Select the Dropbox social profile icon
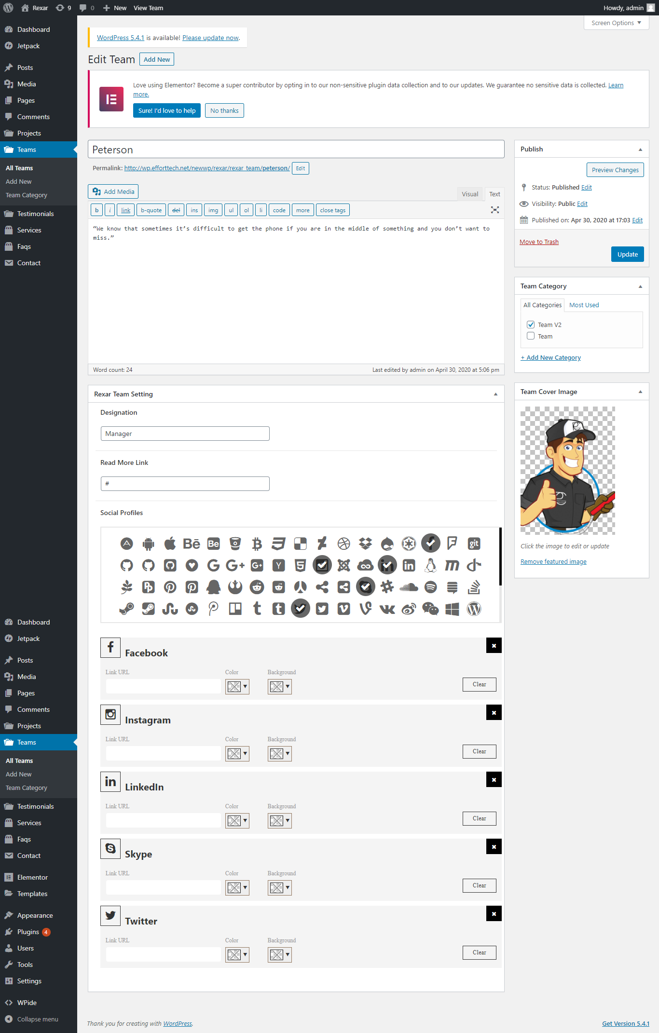The width and height of the screenshot is (659, 1033). click(x=365, y=544)
